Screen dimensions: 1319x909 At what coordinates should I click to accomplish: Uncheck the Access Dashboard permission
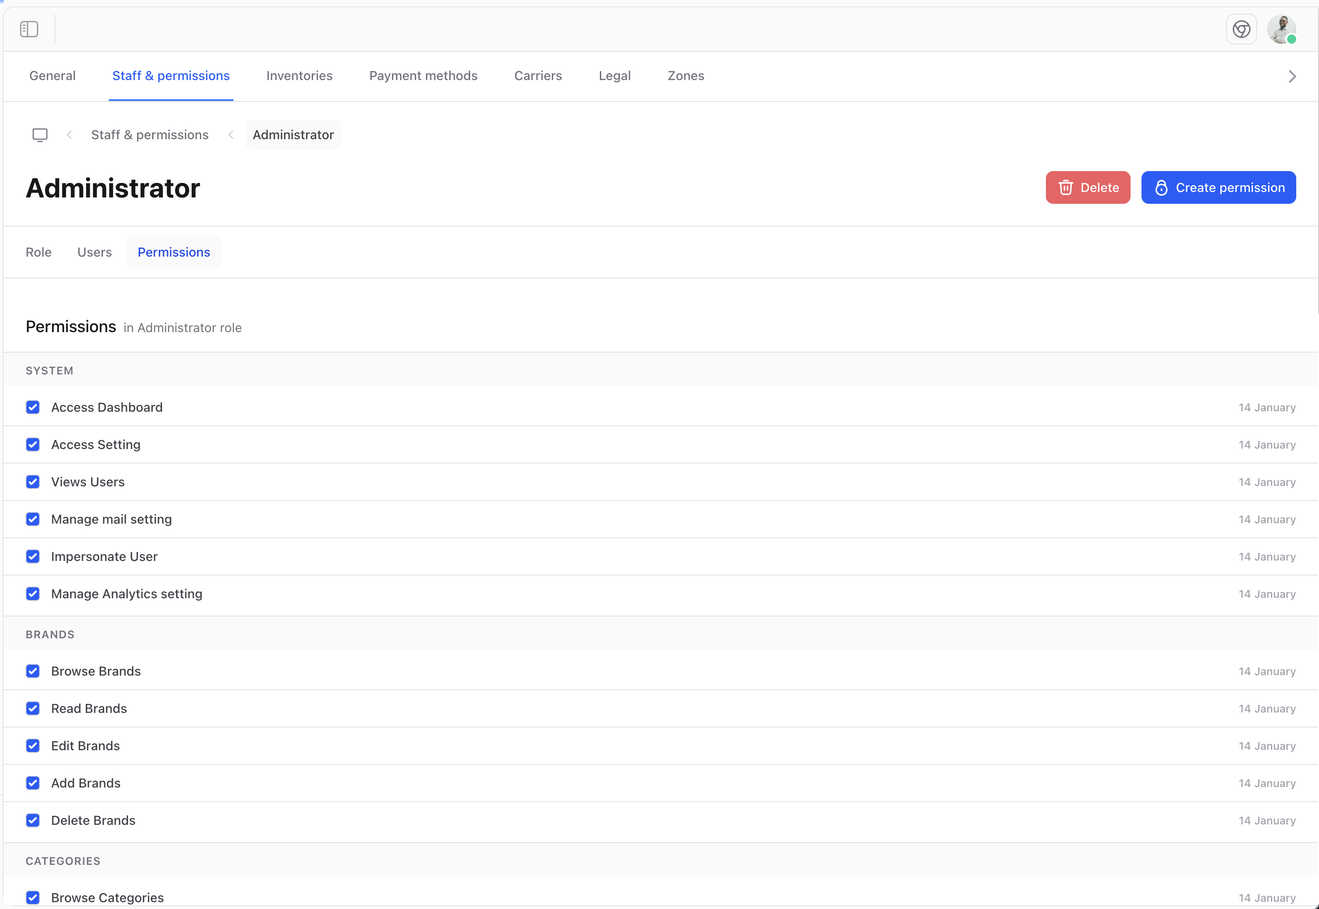[x=32, y=407]
